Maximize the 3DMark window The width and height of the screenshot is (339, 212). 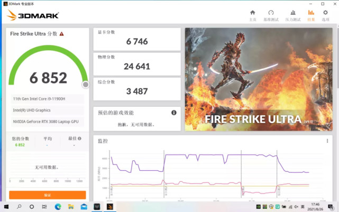coord(323,4)
